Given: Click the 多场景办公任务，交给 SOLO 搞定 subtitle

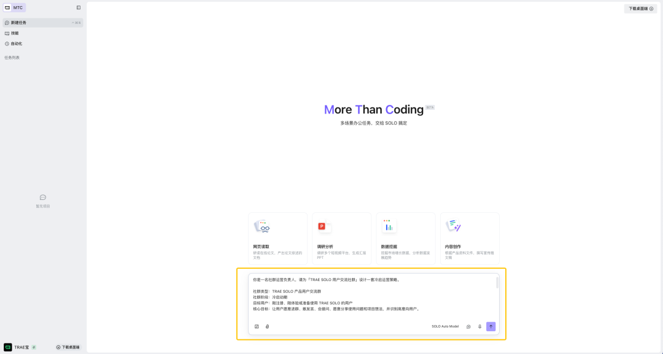Looking at the screenshot, I should pyautogui.click(x=374, y=123).
